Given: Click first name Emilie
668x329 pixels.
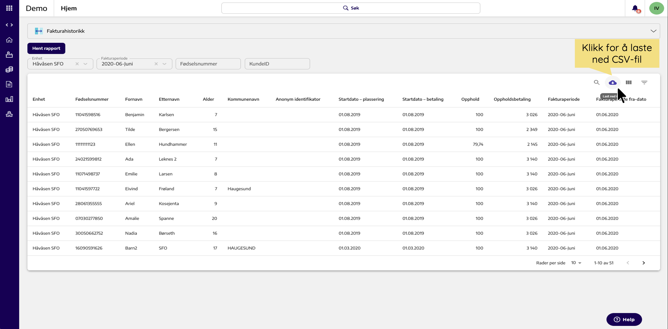Looking at the screenshot, I should click(x=131, y=174).
